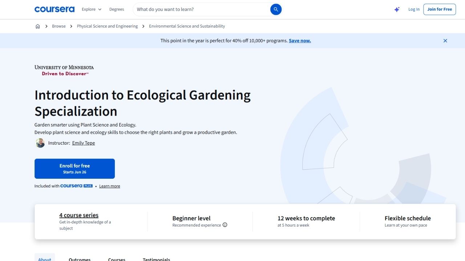Click the University of Minnesota logo
This screenshot has height=261, width=465.
tap(64, 70)
